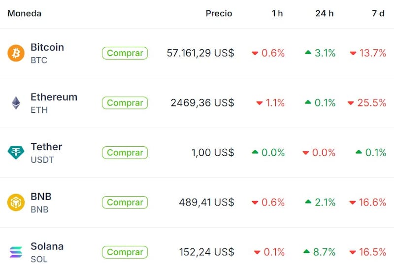Click Solana 24 h change 8.7%

click(320, 252)
